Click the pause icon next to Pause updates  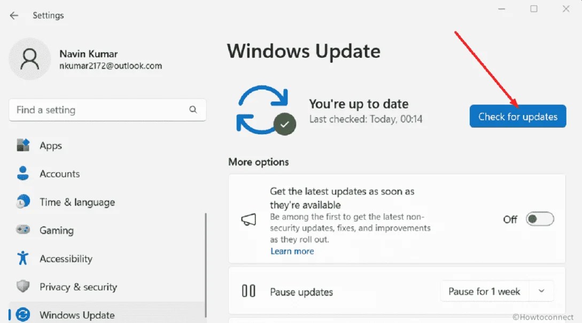(250, 291)
